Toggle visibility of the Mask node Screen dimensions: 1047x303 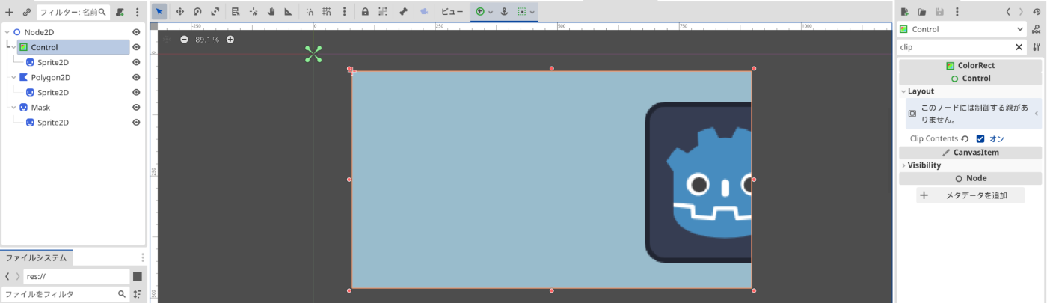(x=136, y=107)
